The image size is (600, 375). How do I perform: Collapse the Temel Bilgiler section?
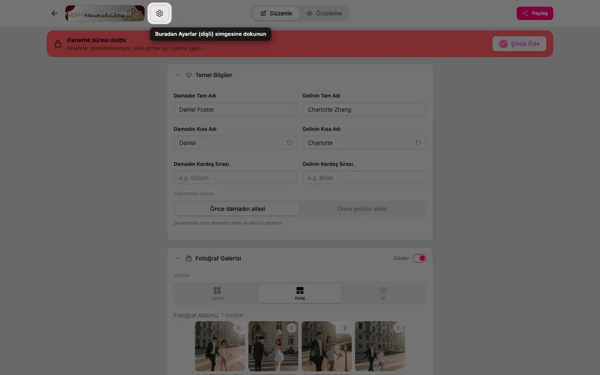(x=178, y=75)
